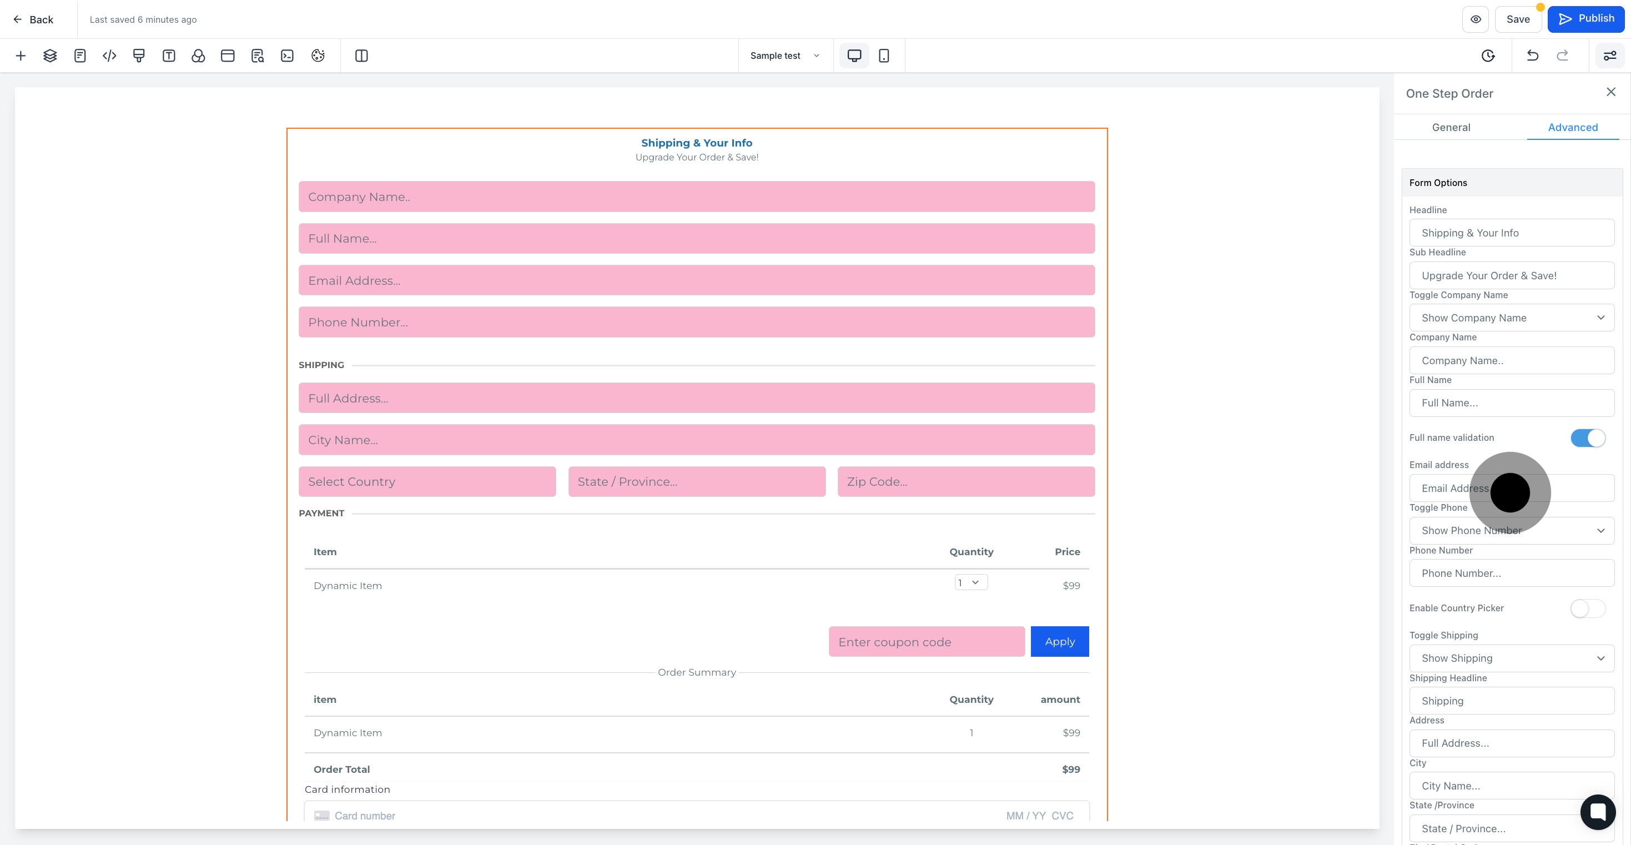Select the paint brush styling icon
1631x845 pixels.
pos(139,56)
